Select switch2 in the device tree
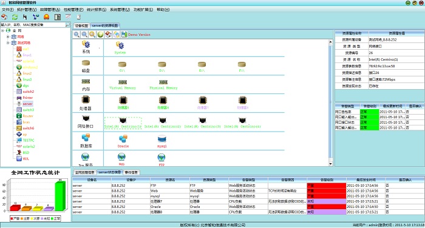 point(29,92)
